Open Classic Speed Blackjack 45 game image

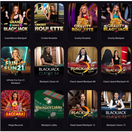116,62
